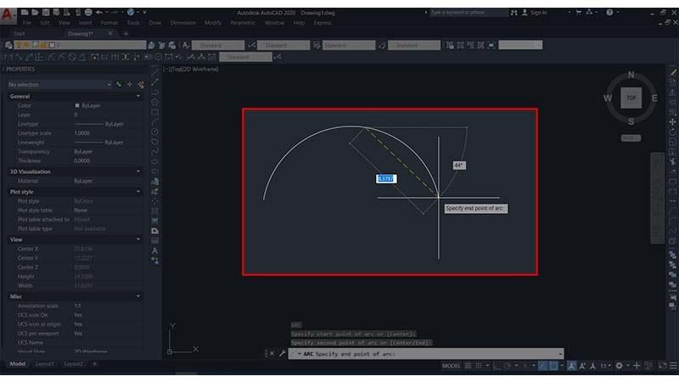Toggle Grid display in status bar
Screen dimensions: 679x382
[469, 366]
